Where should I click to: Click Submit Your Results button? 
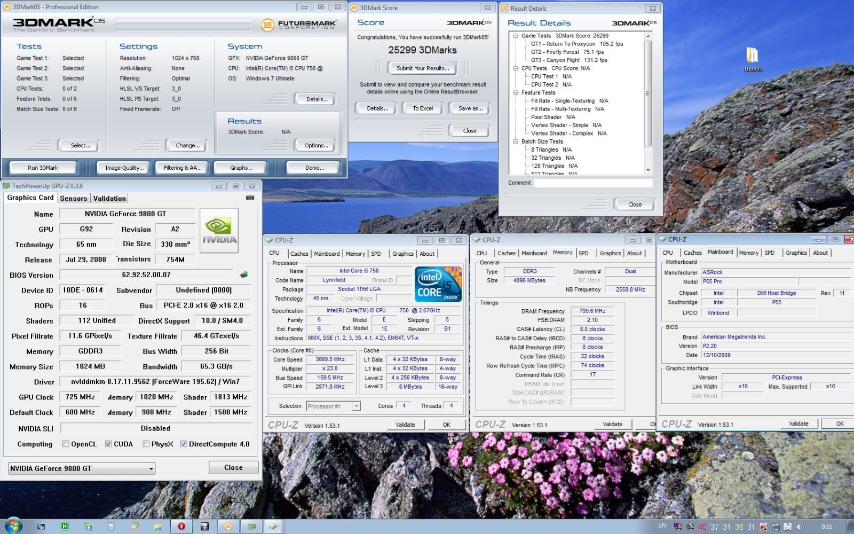pos(423,68)
